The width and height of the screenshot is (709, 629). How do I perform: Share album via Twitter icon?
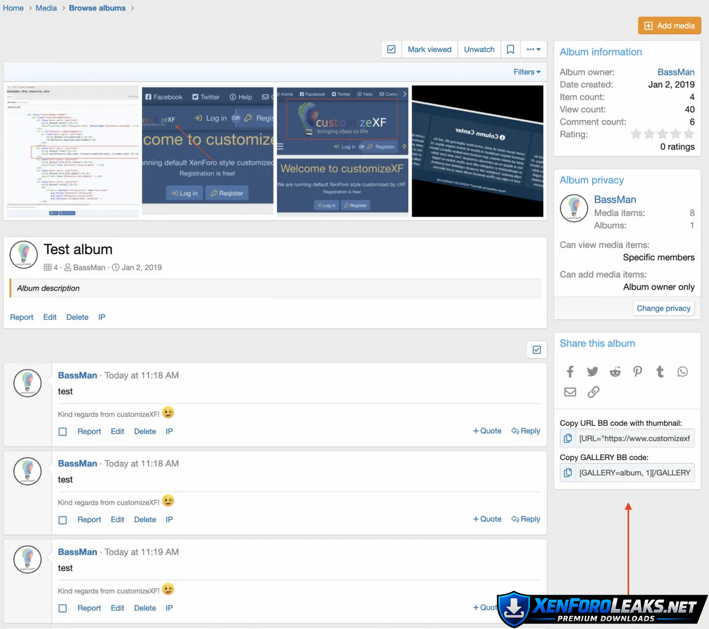pos(593,371)
